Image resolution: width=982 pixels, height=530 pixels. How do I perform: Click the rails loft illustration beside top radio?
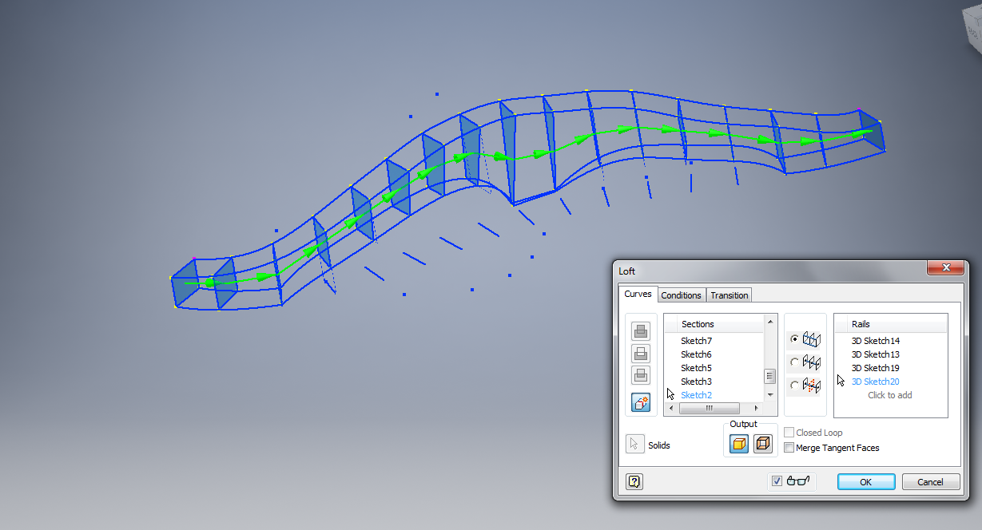813,338
